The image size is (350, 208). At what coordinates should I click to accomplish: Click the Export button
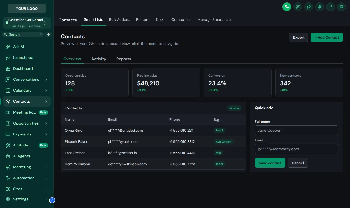(x=299, y=37)
